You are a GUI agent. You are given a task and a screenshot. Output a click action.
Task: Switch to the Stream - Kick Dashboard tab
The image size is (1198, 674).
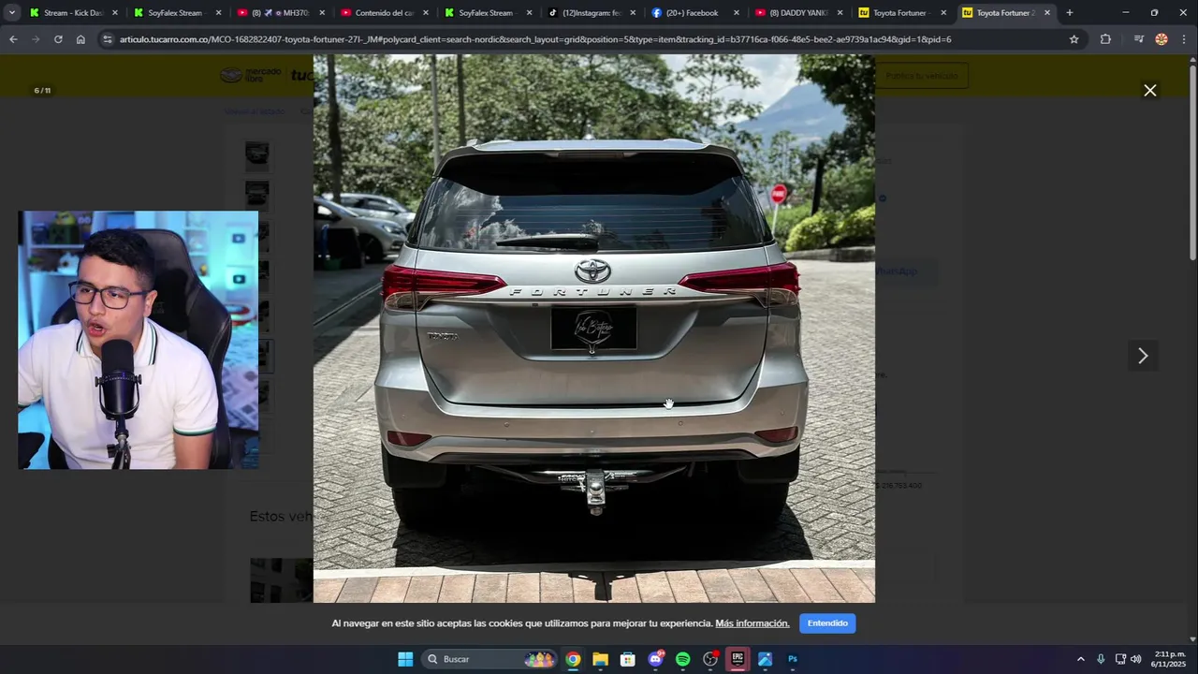point(71,13)
